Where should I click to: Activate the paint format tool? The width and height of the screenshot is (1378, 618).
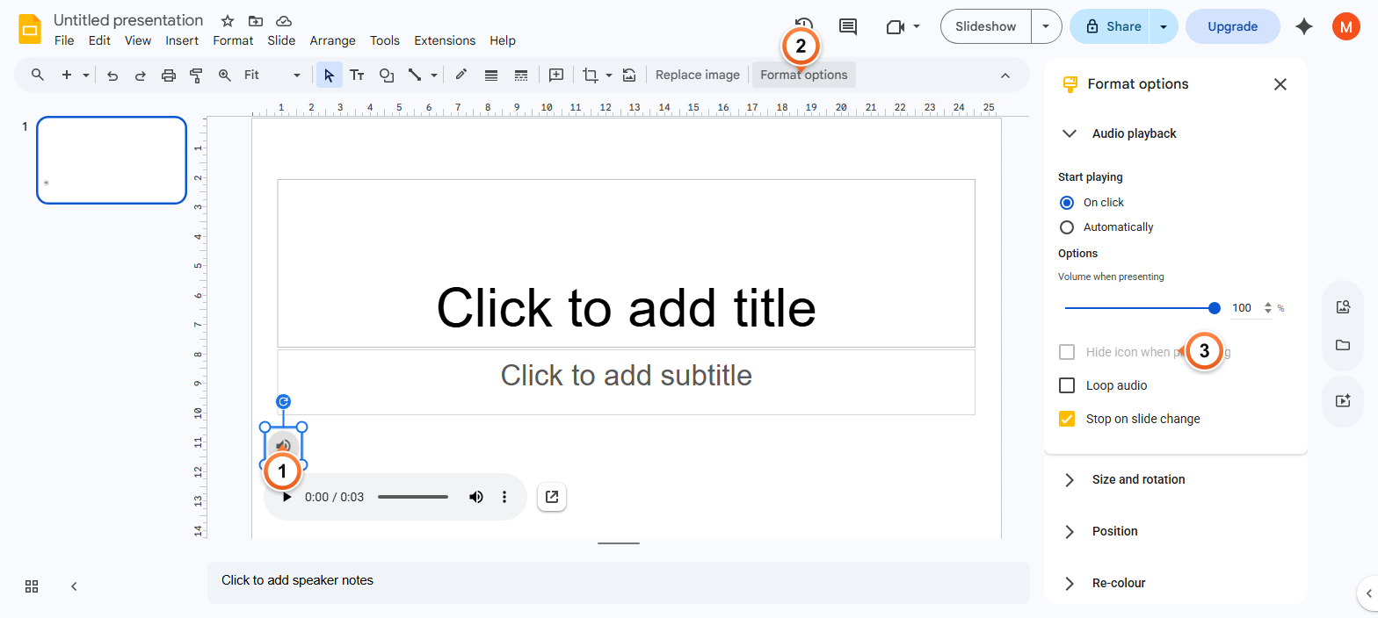pos(196,75)
